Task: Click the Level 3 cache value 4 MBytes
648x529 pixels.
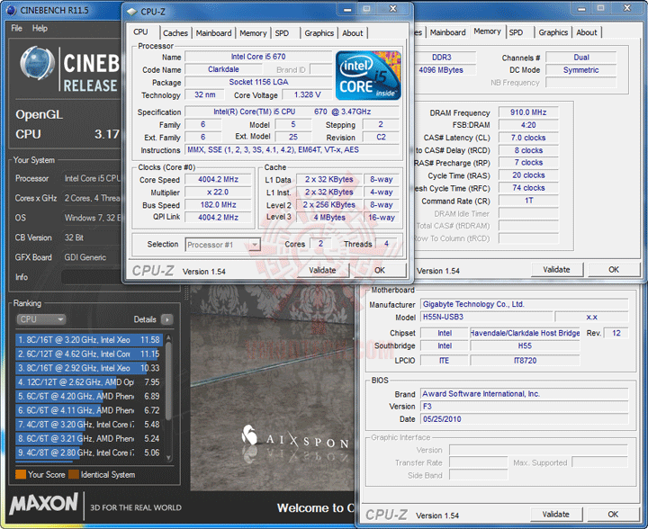Action: tap(329, 217)
